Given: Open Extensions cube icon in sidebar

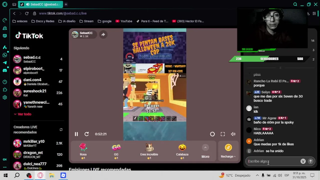Looking at the screenshot, I should [5, 89].
